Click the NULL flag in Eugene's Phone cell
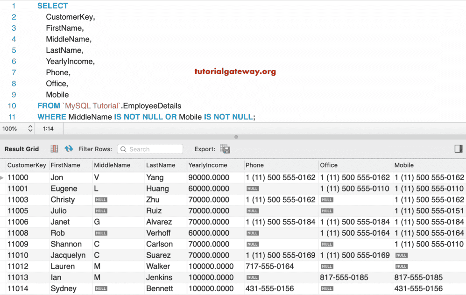This screenshot has height=295, width=466. click(x=252, y=189)
